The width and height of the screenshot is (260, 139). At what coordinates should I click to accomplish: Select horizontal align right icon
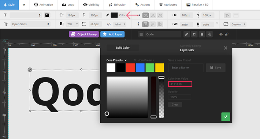tap(160, 15)
